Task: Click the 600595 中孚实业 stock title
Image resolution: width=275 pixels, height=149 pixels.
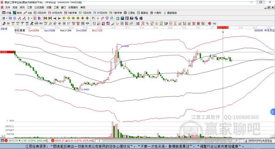Action: tap(264, 30)
